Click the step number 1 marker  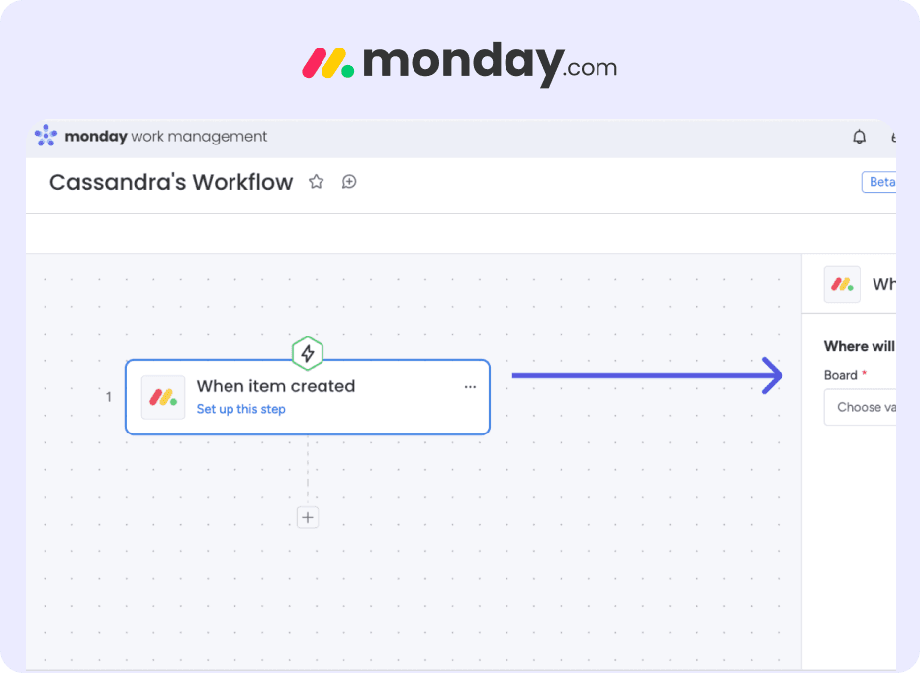(x=108, y=397)
